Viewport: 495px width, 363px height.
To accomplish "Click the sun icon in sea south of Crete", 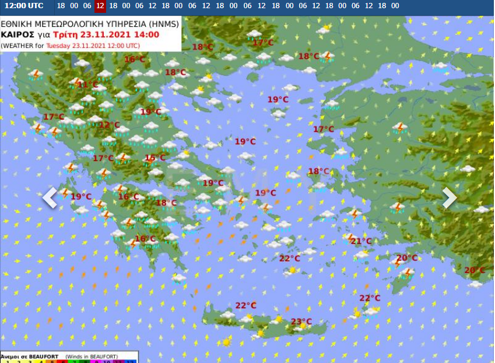I will pyautogui.click(x=226, y=342).
